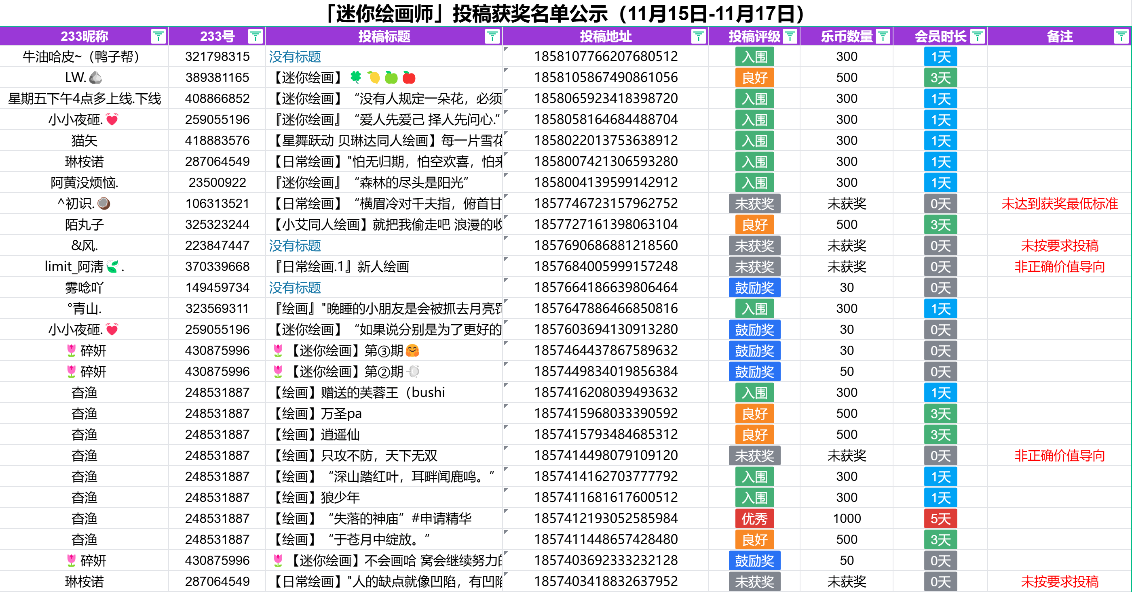Viewport: 1132px width, 592px height.
Task: Open the 备注 column filter
Action: pyautogui.click(x=1121, y=36)
